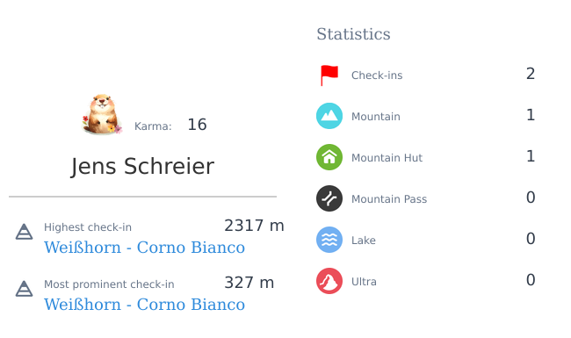Click the Check-ins count 2

click(531, 74)
